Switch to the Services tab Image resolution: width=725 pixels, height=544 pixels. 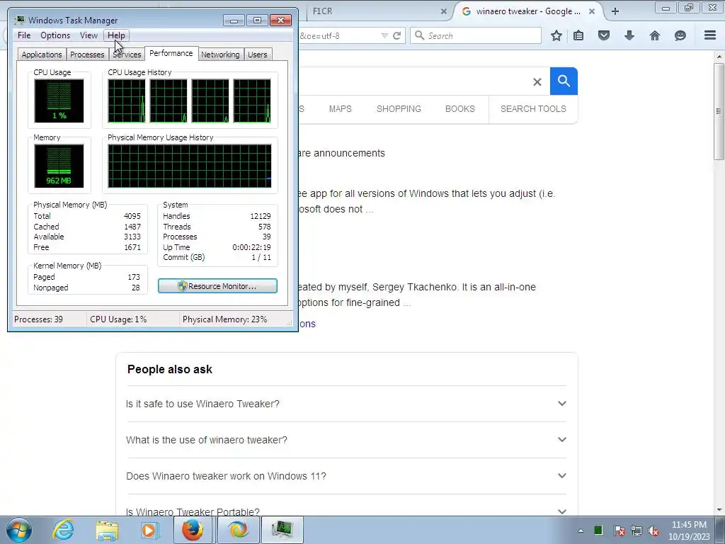coord(127,55)
